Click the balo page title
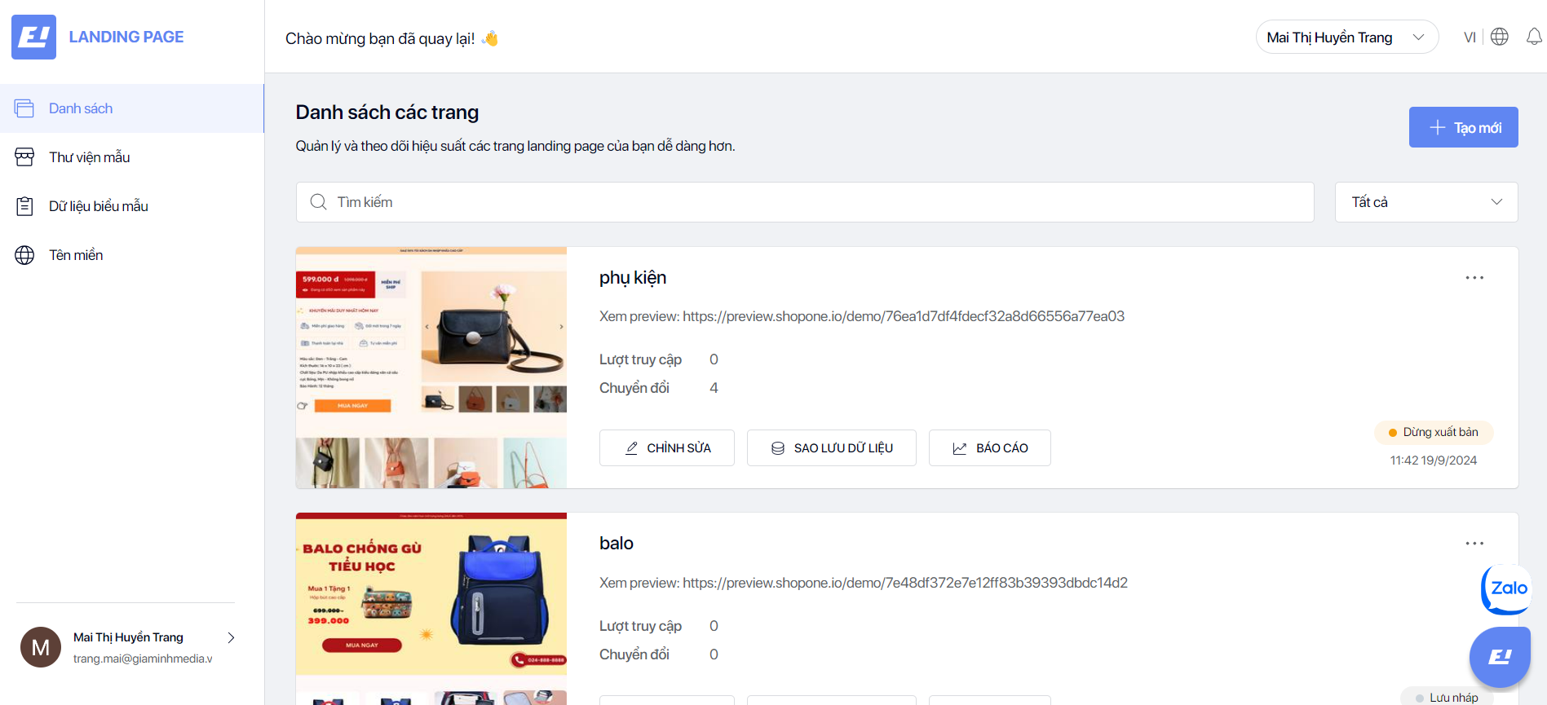Image resolution: width=1547 pixels, height=705 pixels. click(x=617, y=544)
